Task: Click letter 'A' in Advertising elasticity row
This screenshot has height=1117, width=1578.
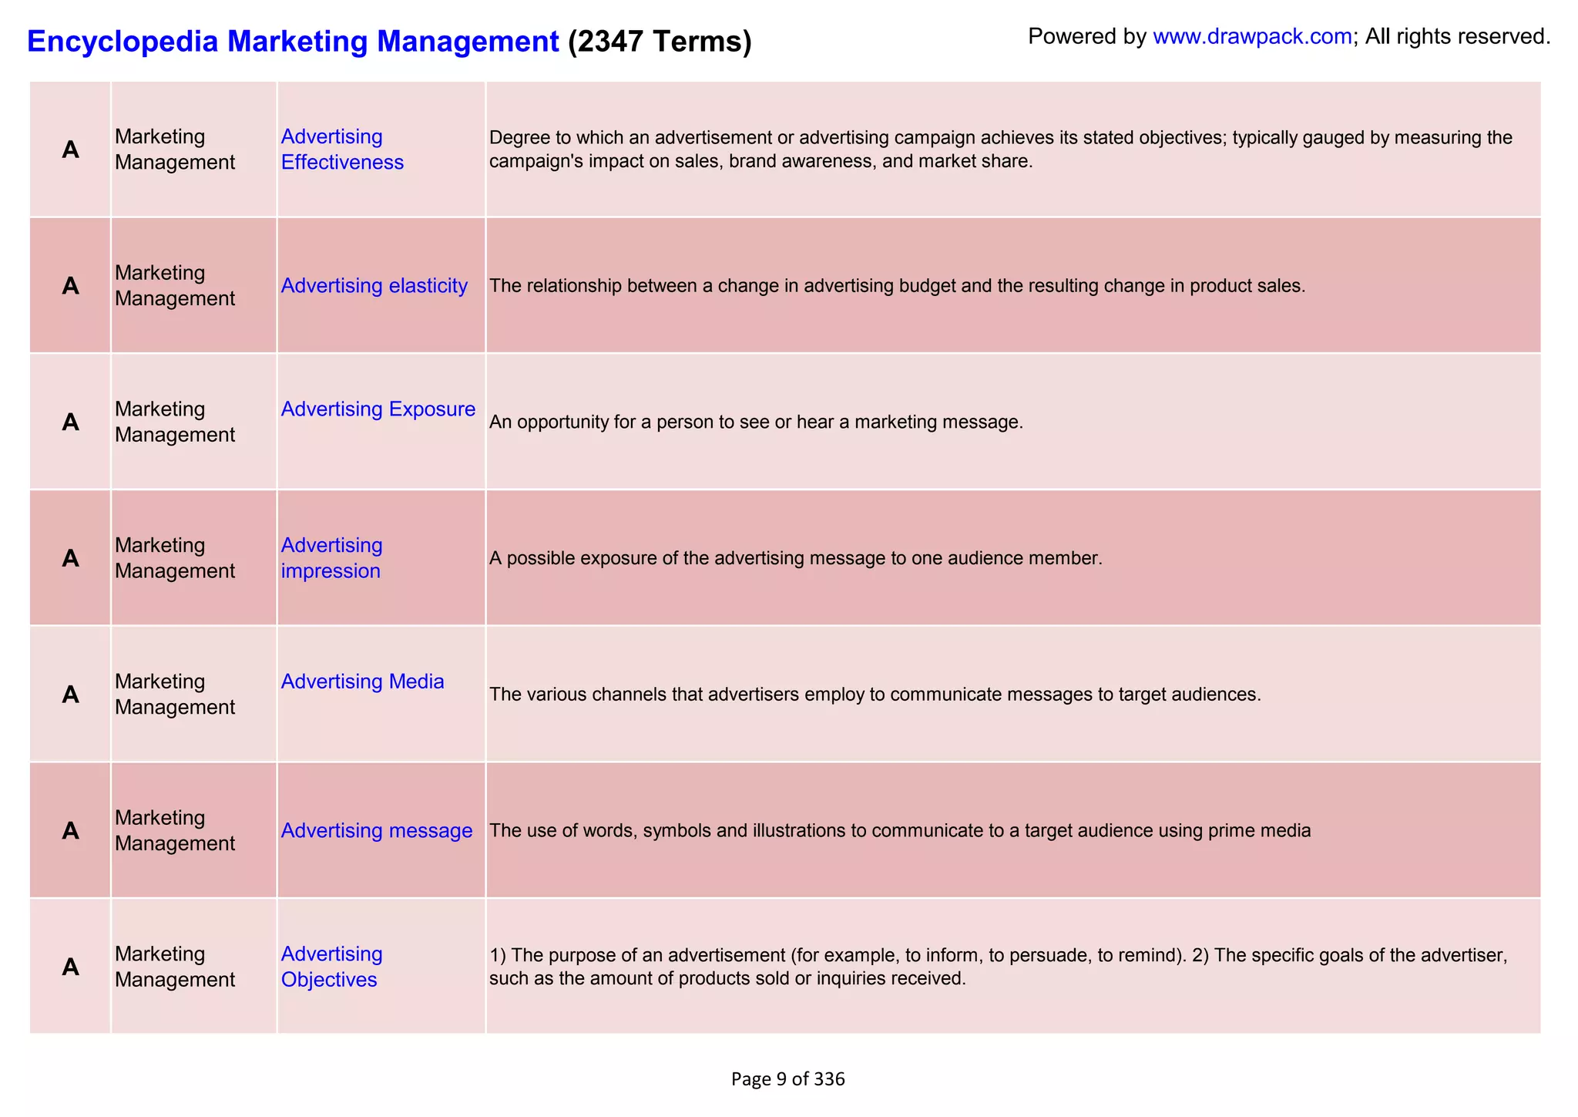Action: (70, 286)
